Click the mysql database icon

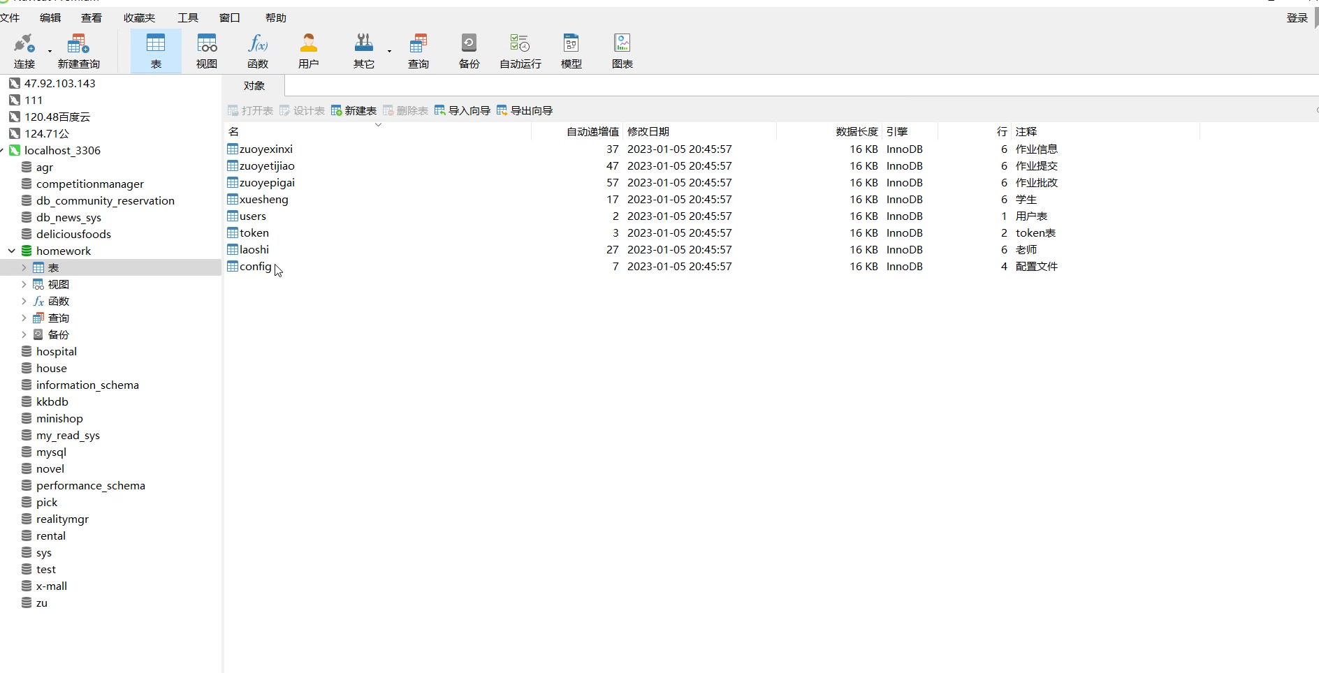pos(27,452)
